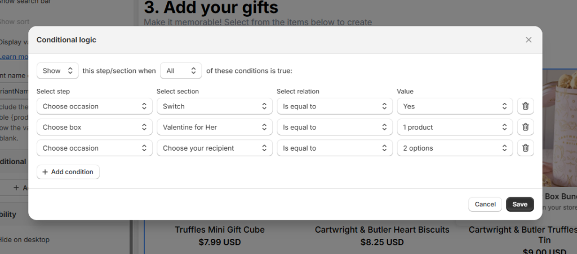Click the plus Add condition button
This screenshot has width=577, height=254.
[x=68, y=172]
